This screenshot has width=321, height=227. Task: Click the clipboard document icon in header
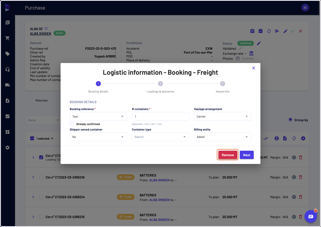252,31
